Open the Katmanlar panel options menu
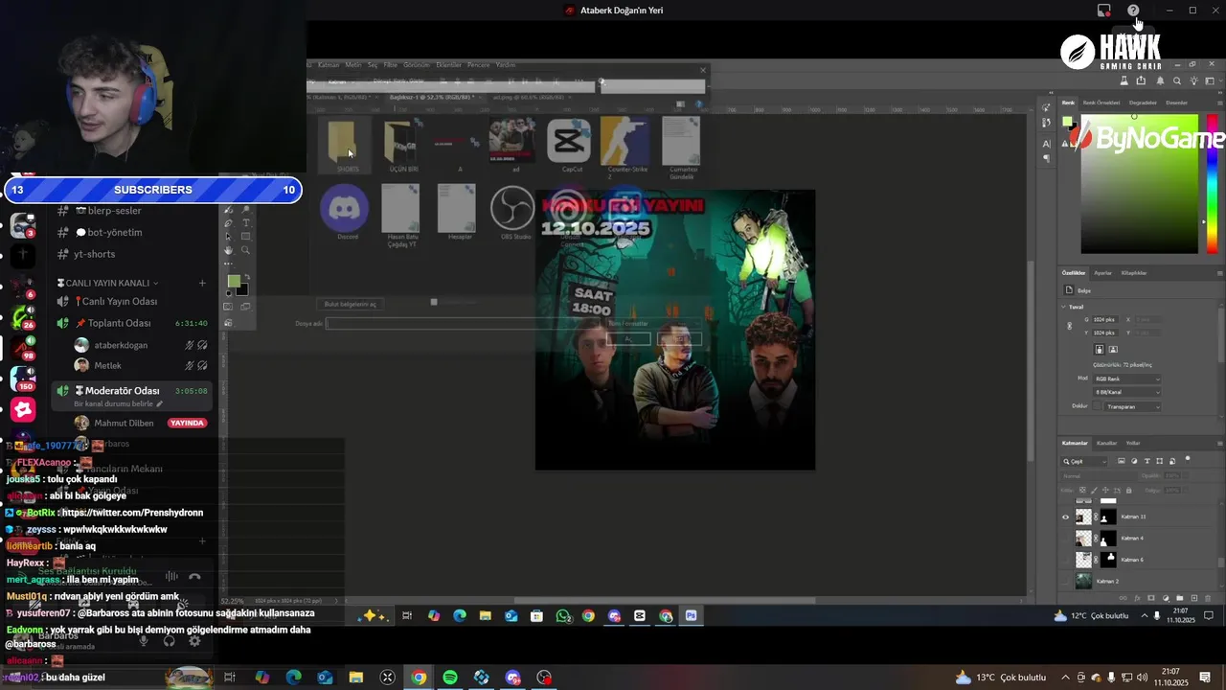This screenshot has height=690, width=1226. [x=1220, y=444]
